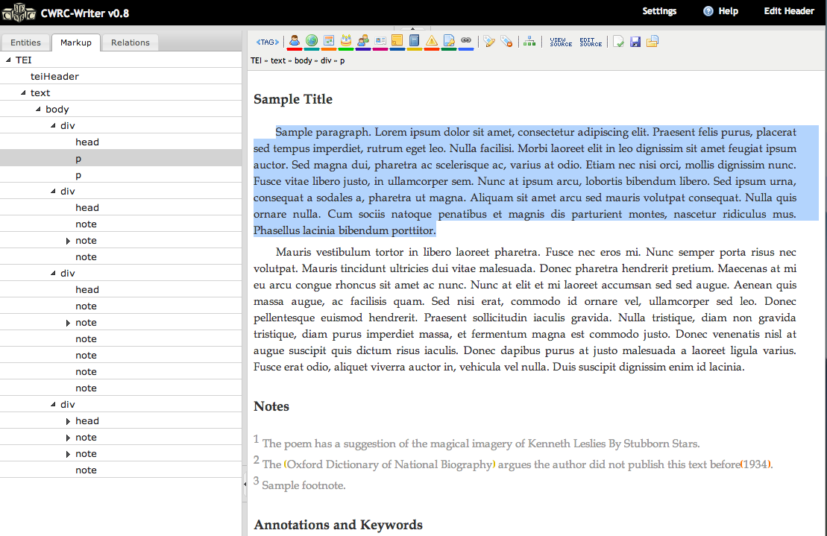
Task: Click the Annotations and Keywords heading
Action: coord(338,525)
